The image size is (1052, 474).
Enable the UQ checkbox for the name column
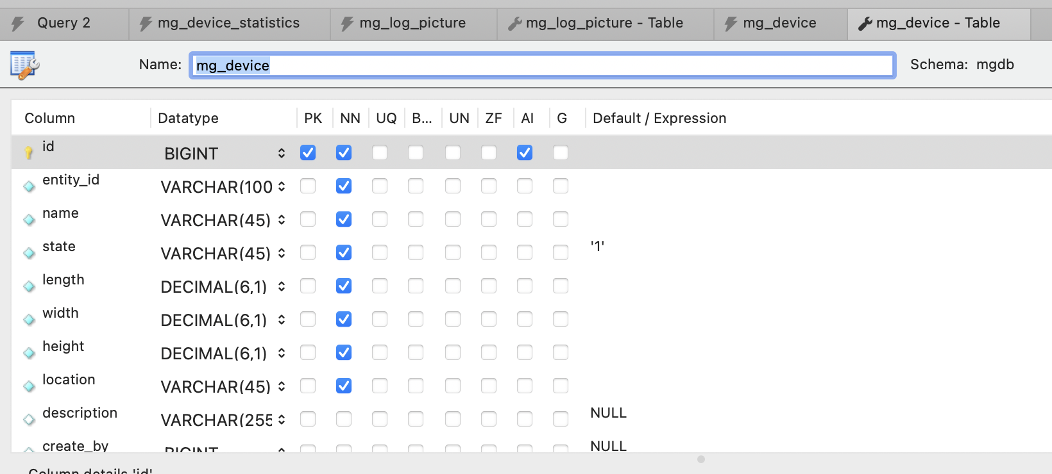tap(380, 219)
